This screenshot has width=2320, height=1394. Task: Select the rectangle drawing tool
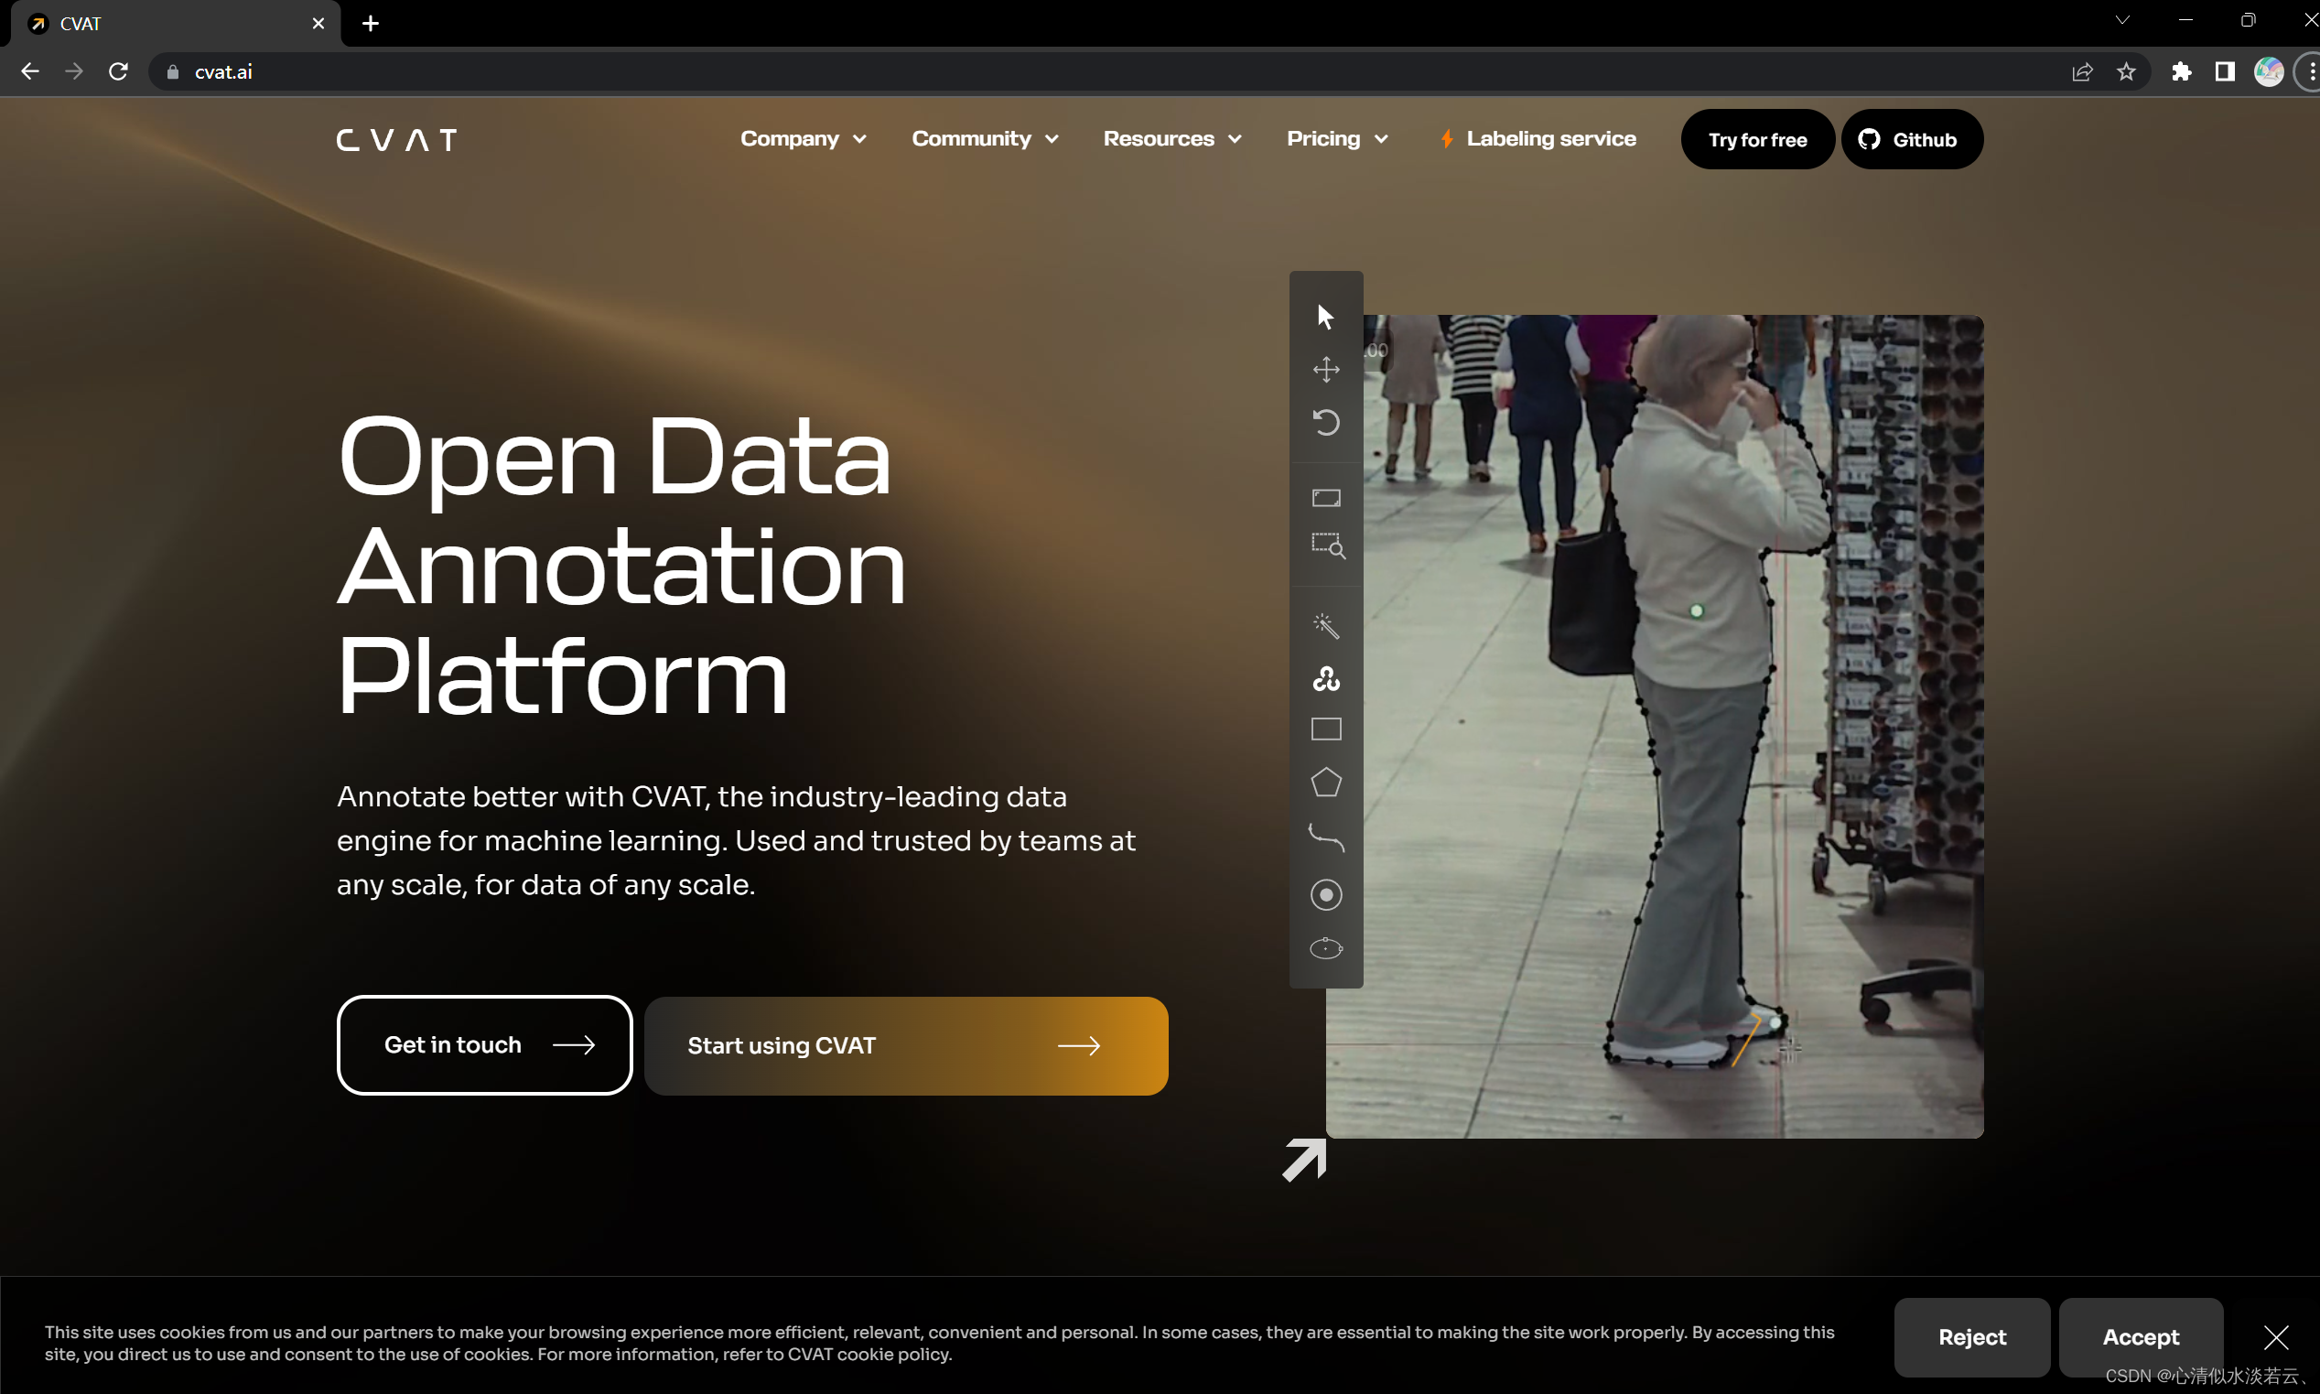1326,731
